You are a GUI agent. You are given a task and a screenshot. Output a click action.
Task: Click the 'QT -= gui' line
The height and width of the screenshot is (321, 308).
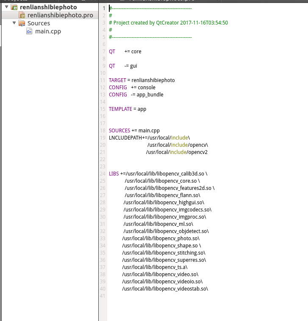(x=123, y=66)
